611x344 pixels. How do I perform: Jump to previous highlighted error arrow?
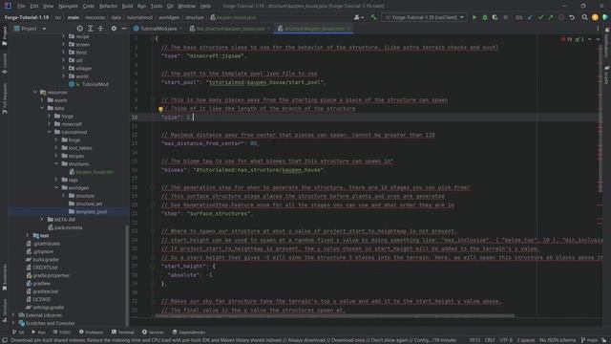(590, 39)
